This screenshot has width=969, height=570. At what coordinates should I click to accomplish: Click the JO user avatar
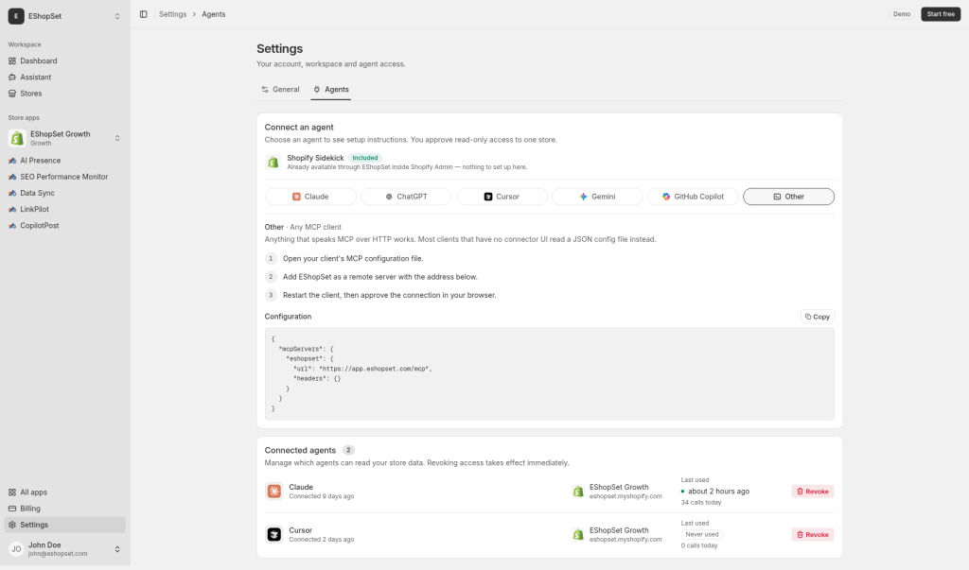[16, 549]
